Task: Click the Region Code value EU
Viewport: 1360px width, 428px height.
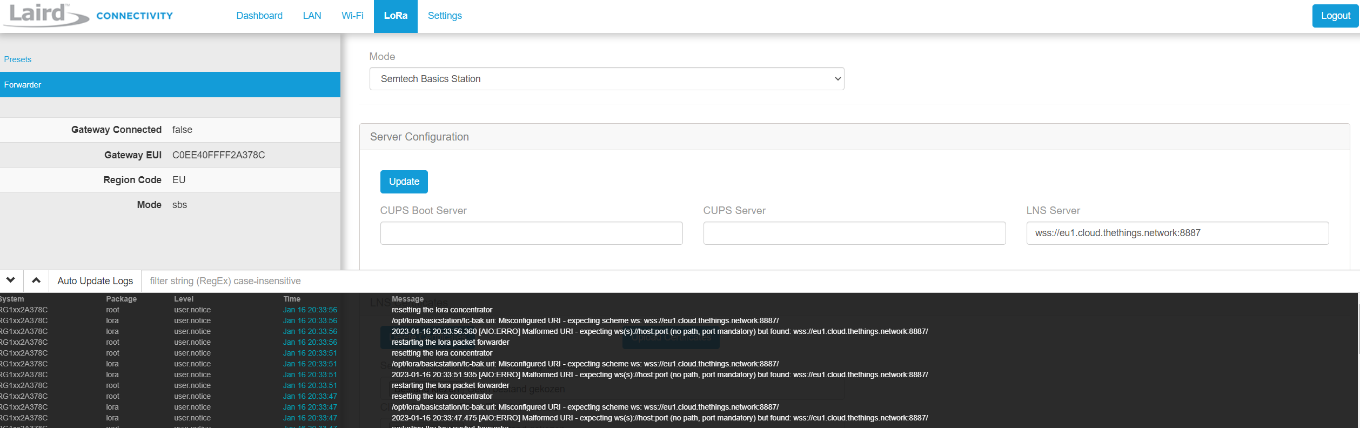Action: coord(179,180)
